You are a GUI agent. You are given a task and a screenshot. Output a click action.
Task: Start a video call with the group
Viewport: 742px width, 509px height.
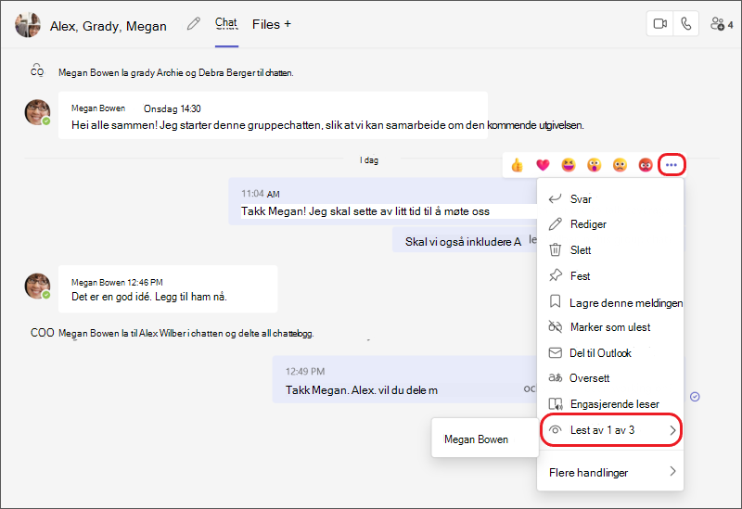tap(659, 24)
